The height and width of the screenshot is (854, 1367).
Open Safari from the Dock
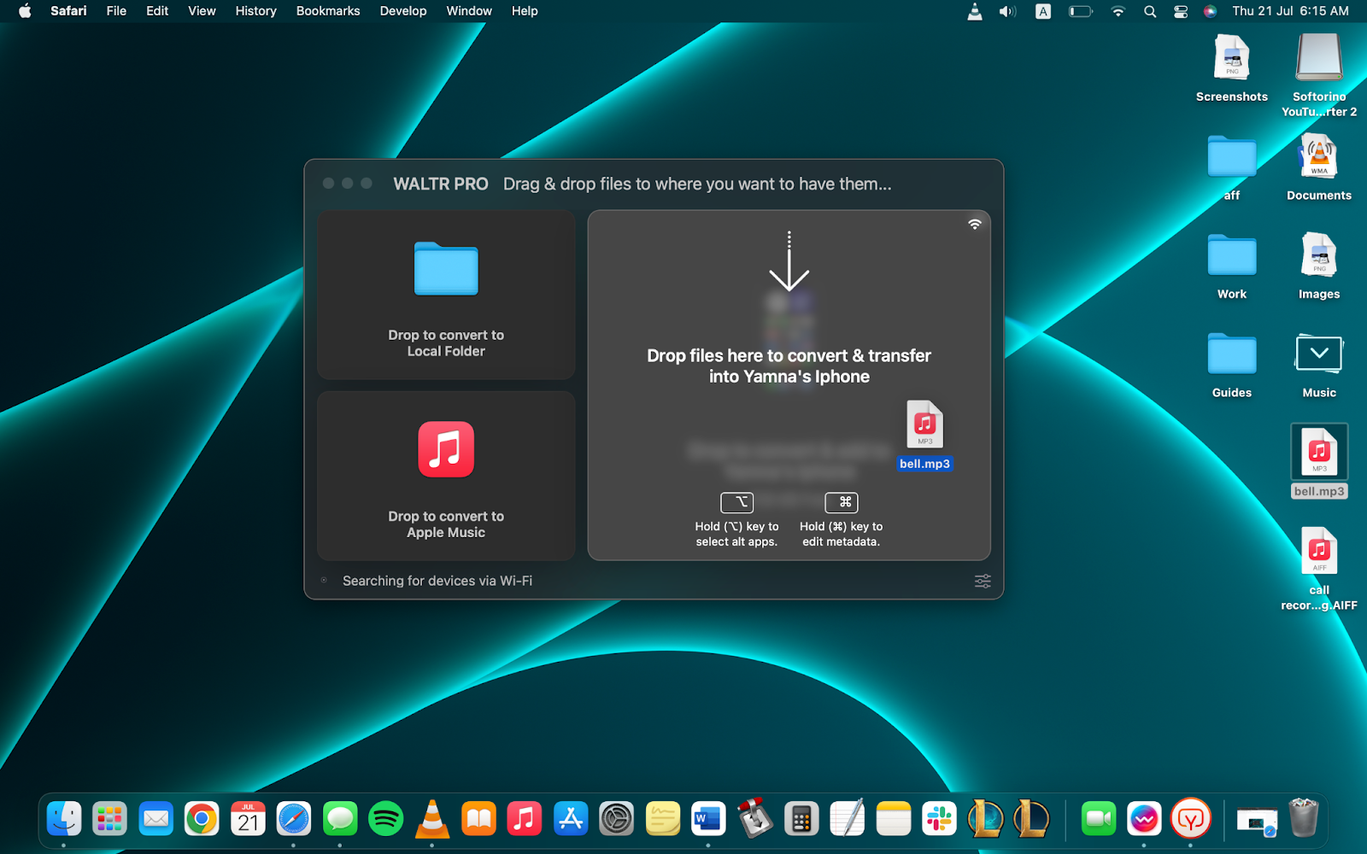point(294,819)
